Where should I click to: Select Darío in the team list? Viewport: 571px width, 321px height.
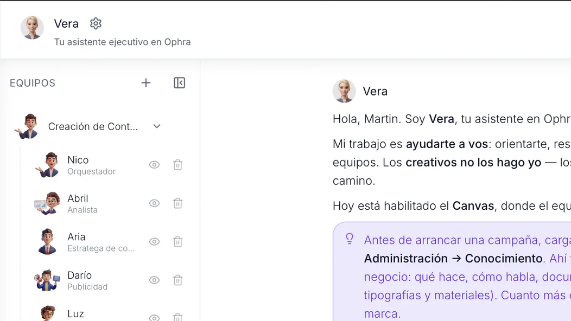(109, 280)
